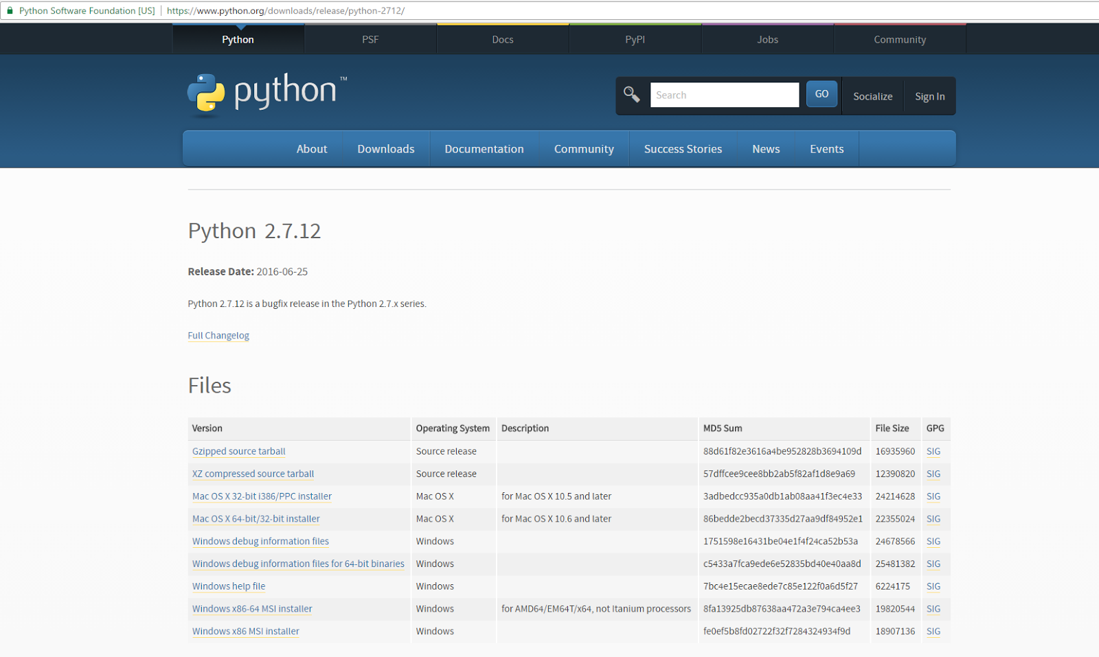The height and width of the screenshot is (657, 1099).
Task: Open SIG for Mac OS X 32-bit installer
Action: pyautogui.click(x=933, y=496)
